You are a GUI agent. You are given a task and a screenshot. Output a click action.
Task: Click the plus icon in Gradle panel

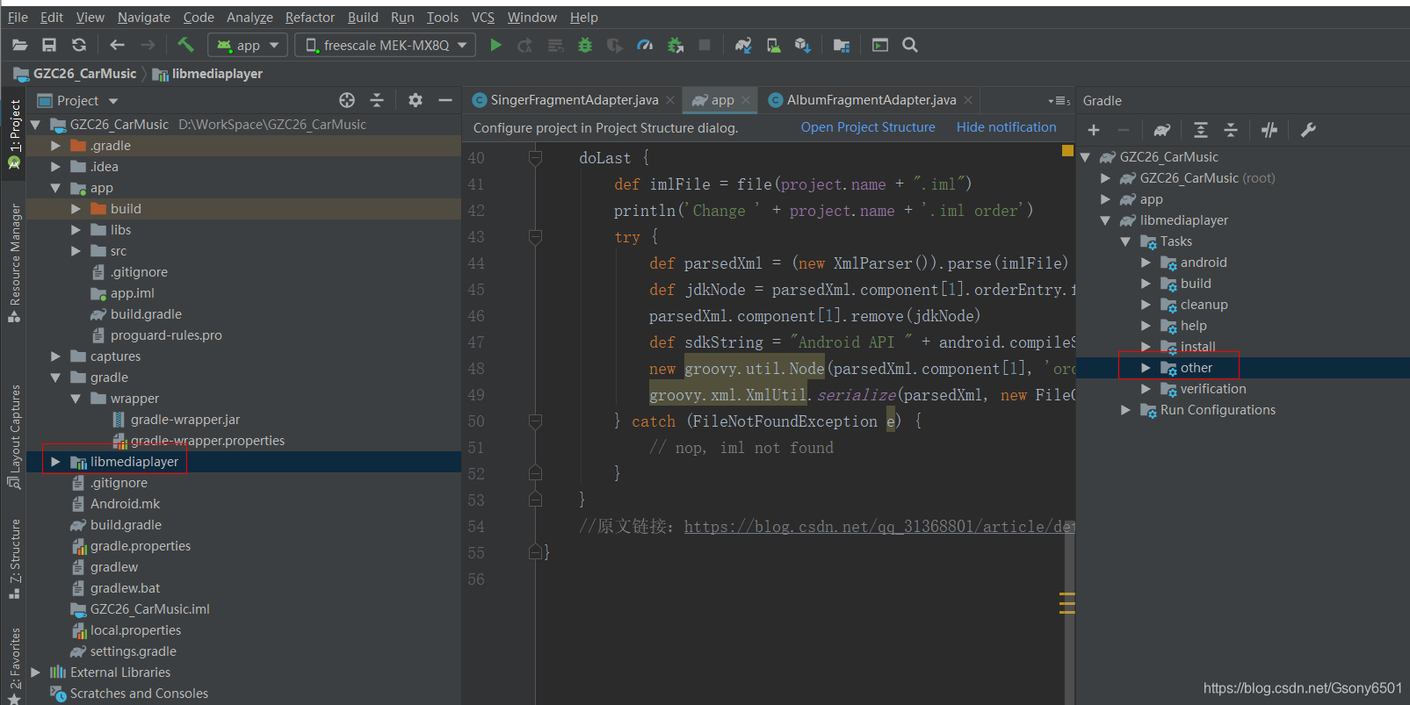tap(1094, 130)
